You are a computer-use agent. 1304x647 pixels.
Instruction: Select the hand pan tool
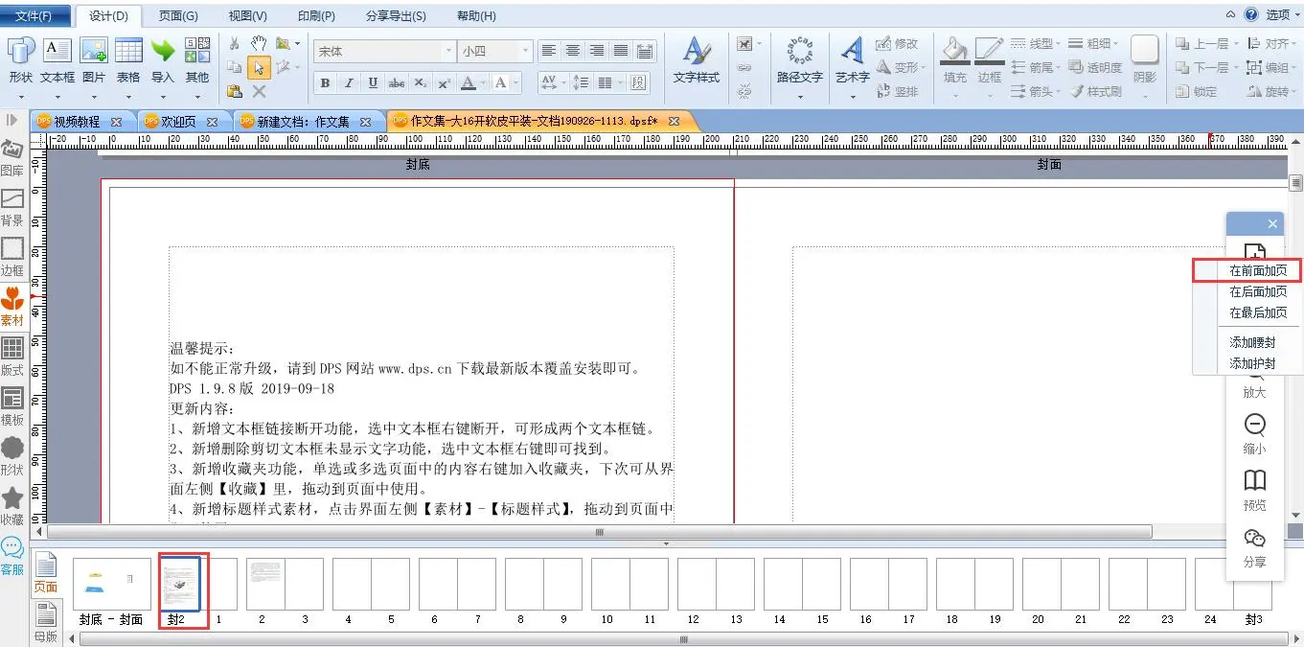pos(258,44)
